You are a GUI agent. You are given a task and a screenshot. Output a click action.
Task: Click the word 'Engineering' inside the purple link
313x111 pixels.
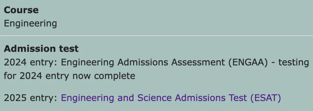[88, 98]
